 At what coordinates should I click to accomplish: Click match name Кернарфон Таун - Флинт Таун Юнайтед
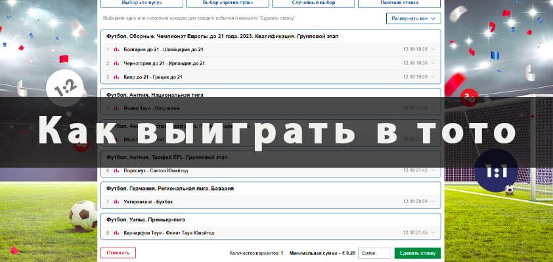pos(169,233)
